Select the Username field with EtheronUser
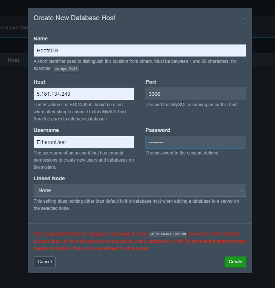The height and width of the screenshot is (288, 275). pos(84,142)
